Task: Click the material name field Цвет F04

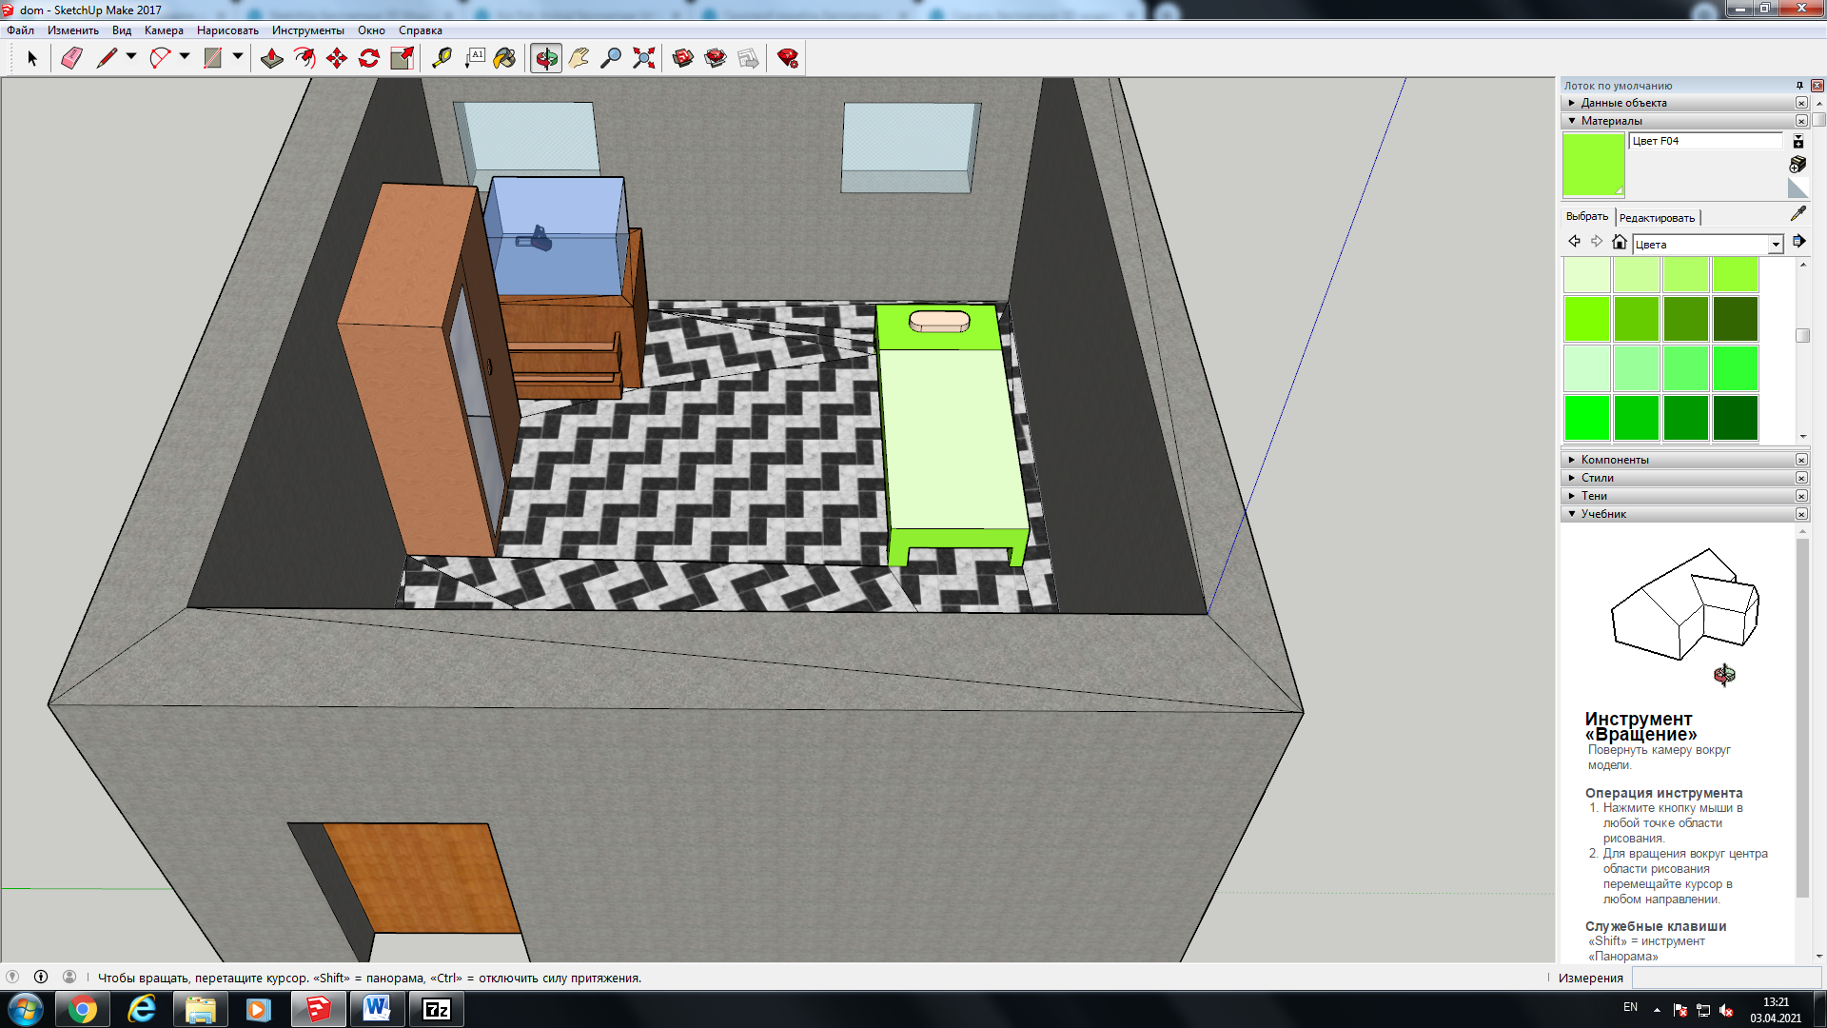Action: [1705, 141]
